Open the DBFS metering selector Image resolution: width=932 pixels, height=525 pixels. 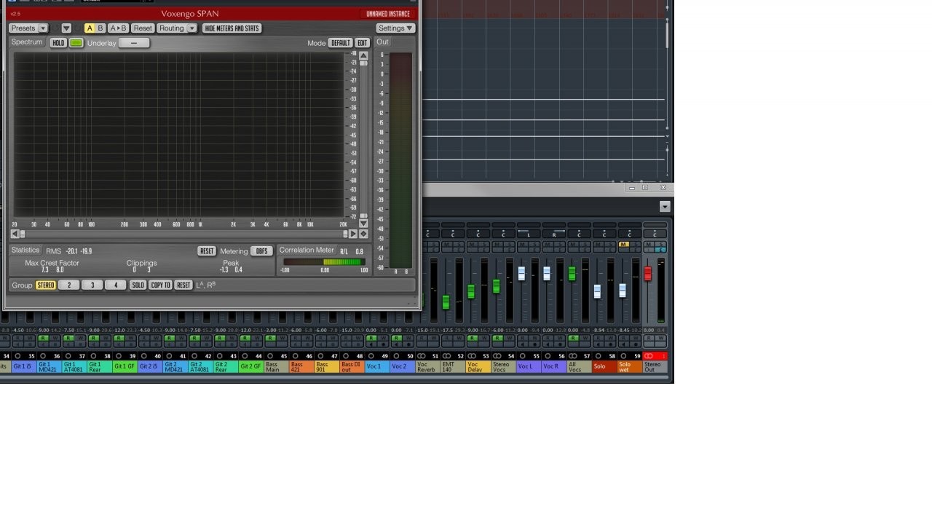[261, 251]
